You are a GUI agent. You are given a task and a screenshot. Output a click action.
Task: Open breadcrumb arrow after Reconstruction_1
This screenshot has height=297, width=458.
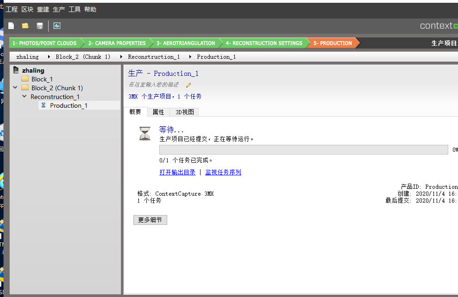tap(190, 56)
